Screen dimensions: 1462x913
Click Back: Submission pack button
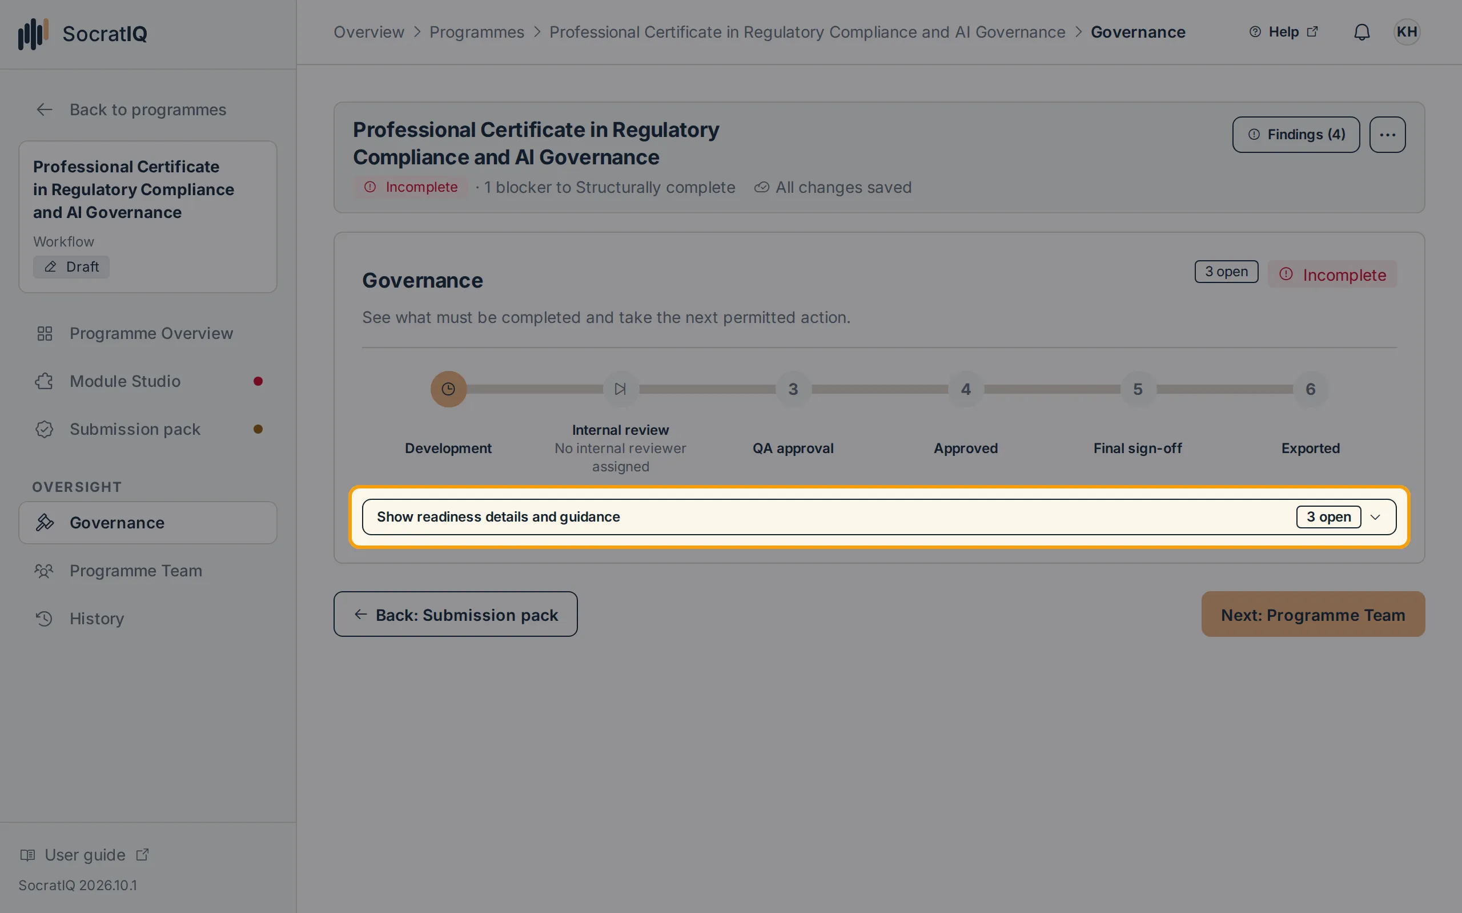pos(456,614)
